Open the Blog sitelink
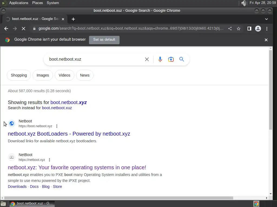277x207 pixels. tap(46, 187)
